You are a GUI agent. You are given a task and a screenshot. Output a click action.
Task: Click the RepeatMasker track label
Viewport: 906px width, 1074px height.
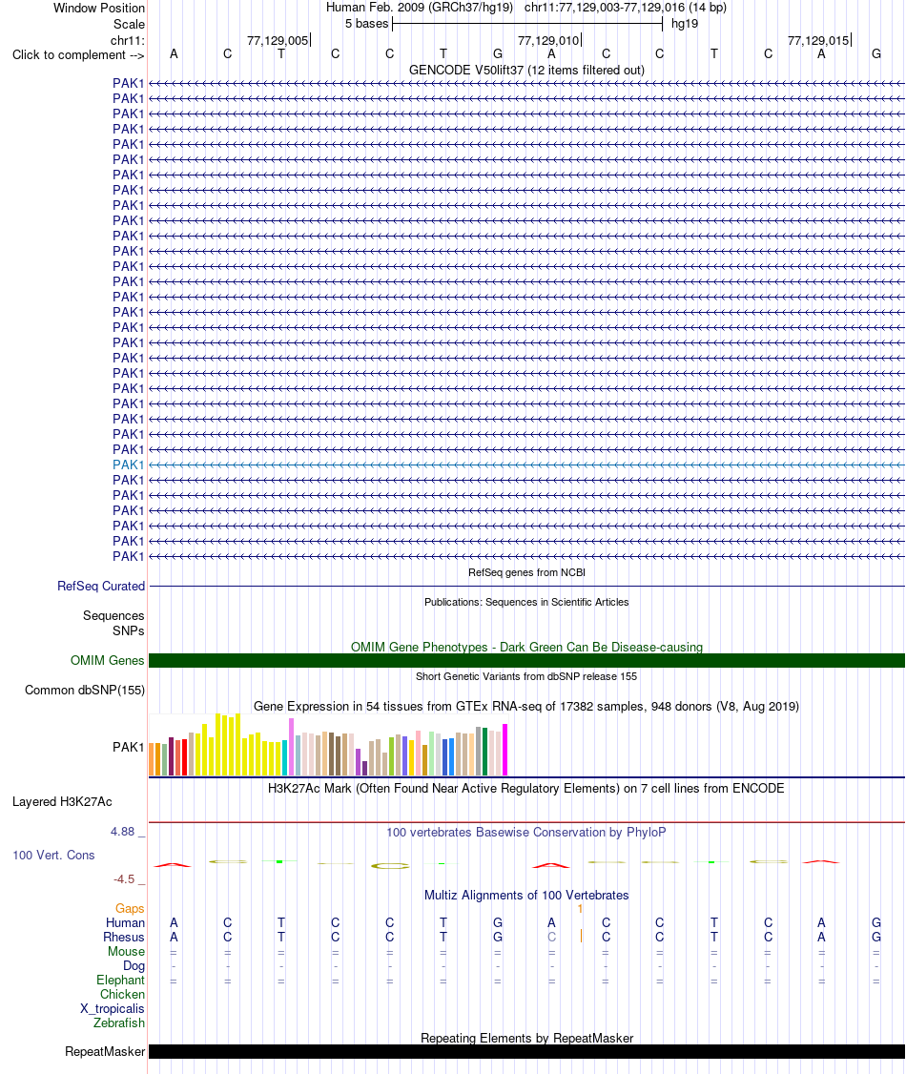(x=105, y=1051)
